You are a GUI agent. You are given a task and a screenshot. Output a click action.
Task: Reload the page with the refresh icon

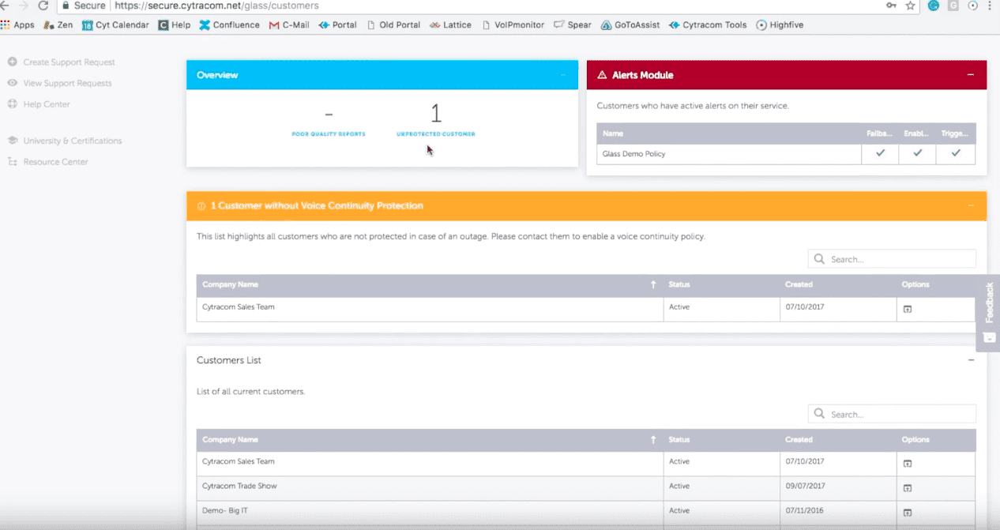click(43, 6)
